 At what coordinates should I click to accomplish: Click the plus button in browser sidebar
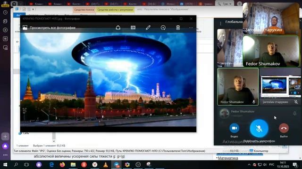[x=5, y=137]
